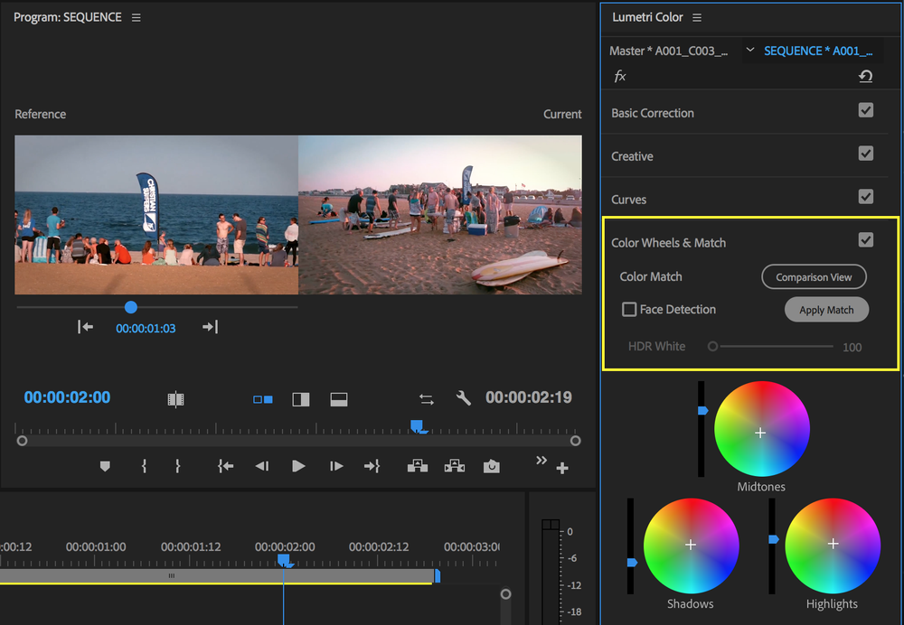This screenshot has width=904, height=625.
Task: Select the vertical split view icon
Action: [301, 399]
